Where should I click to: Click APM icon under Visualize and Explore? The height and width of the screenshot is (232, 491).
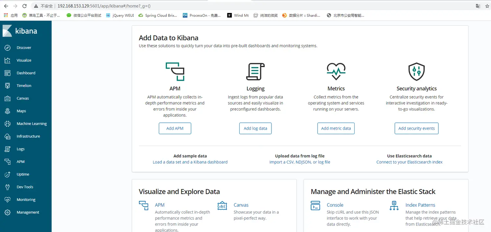(x=144, y=205)
